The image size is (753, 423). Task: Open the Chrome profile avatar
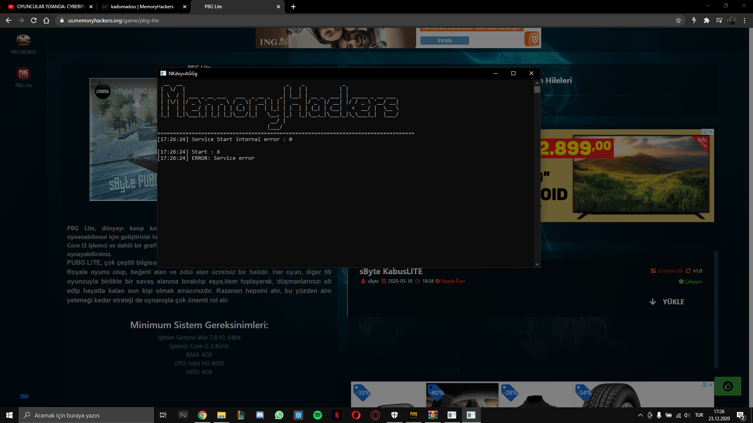tap(732, 20)
